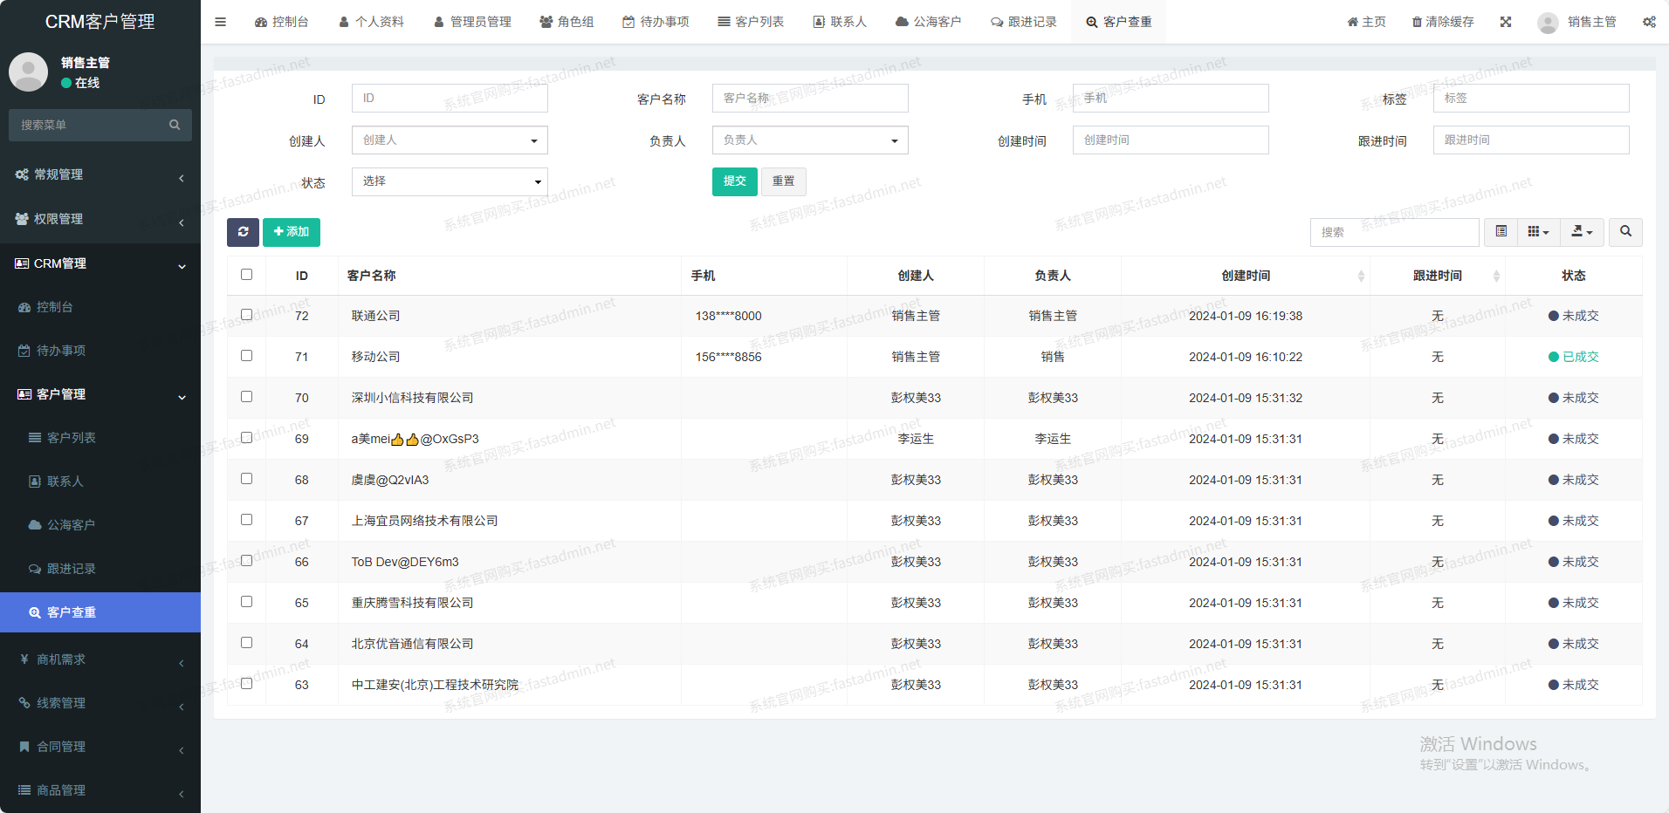Click the fullscreen expand icon
This screenshot has width=1669, height=813.
(x=1506, y=22)
